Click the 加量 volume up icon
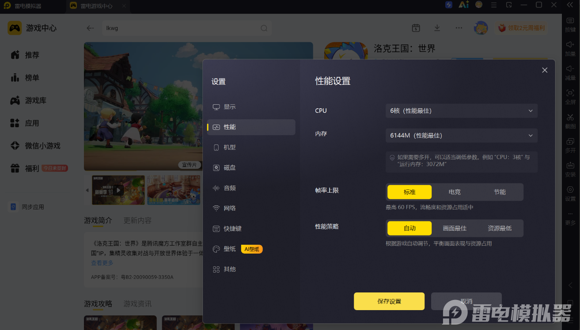The width and height of the screenshot is (580, 330). coord(570,49)
